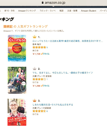The height and width of the screenshot is (127, 107).
Task: Go to Amazon Student link
Action: pyautogui.click(x=89, y=11)
